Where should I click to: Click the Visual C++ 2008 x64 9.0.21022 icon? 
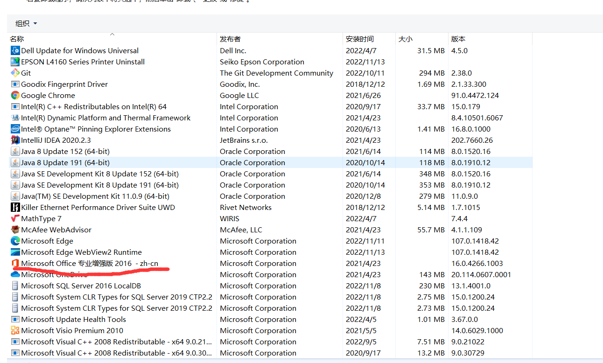click(15, 342)
